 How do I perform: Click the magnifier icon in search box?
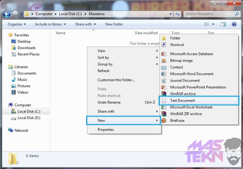[x=237, y=14]
